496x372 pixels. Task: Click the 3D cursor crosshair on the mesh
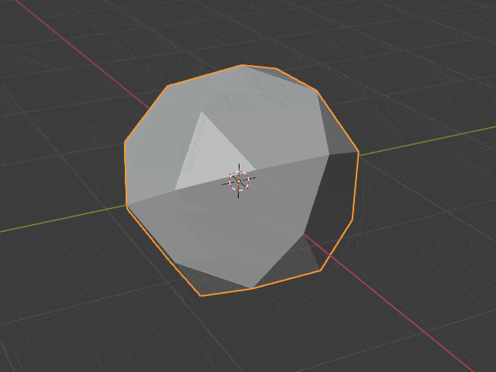click(239, 181)
